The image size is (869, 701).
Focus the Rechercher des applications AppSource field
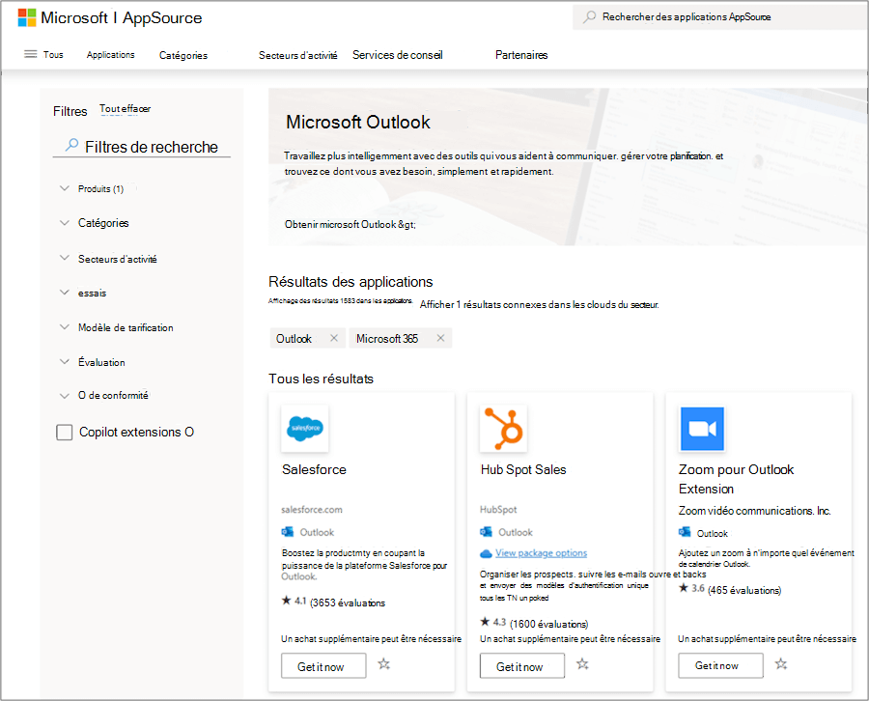[x=720, y=17]
